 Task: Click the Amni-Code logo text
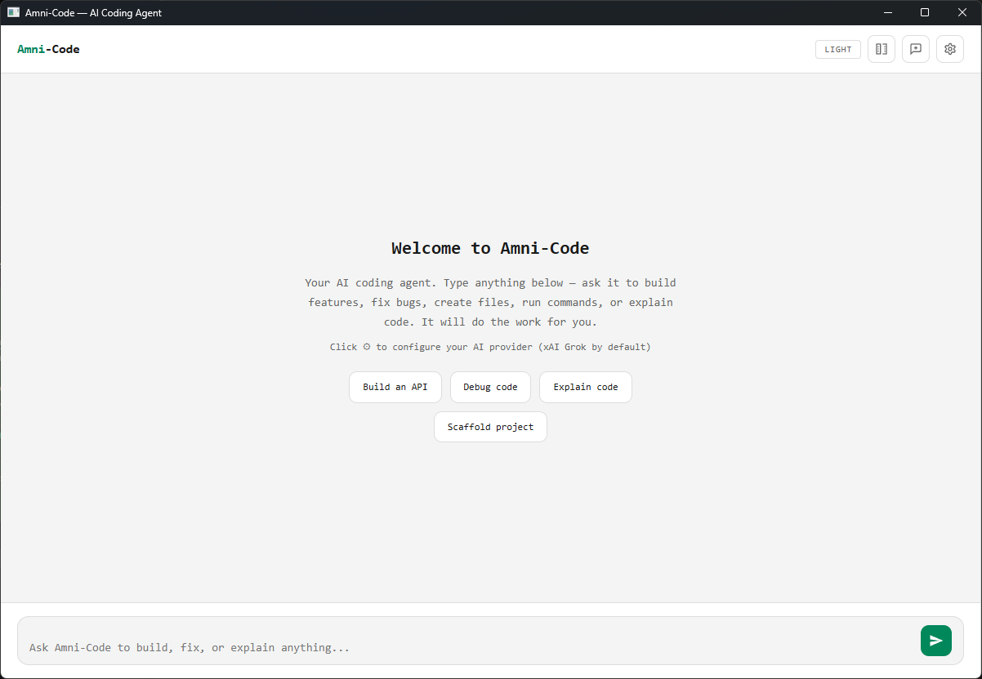tap(48, 49)
